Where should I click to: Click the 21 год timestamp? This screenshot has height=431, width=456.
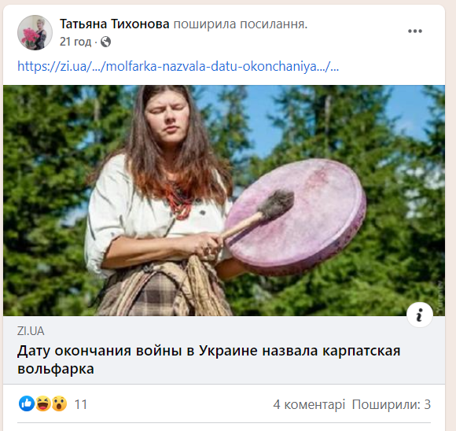(75, 42)
